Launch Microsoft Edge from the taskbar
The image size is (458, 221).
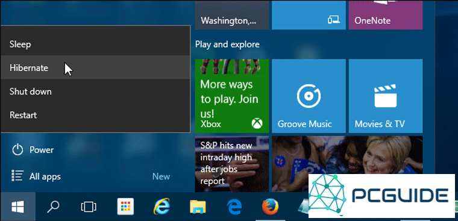coord(234,207)
